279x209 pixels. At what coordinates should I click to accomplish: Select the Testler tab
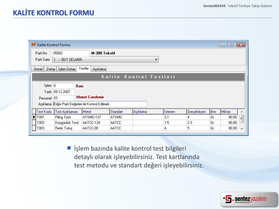click(x=84, y=68)
